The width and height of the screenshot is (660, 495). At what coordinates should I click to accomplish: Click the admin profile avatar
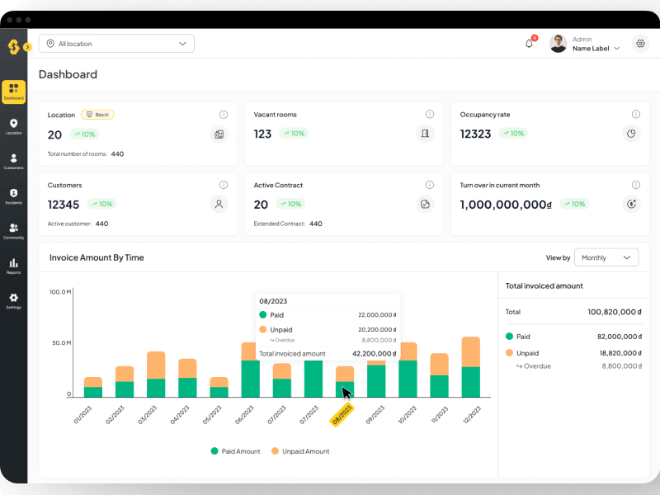(x=559, y=44)
